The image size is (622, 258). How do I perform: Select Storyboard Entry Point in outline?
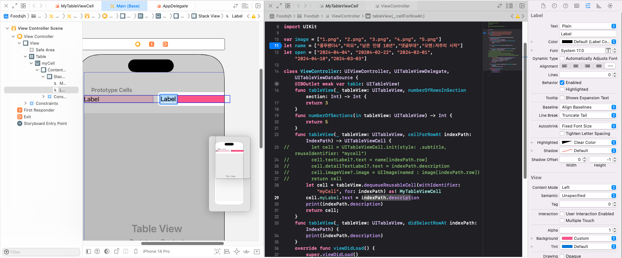click(x=42, y=123)
